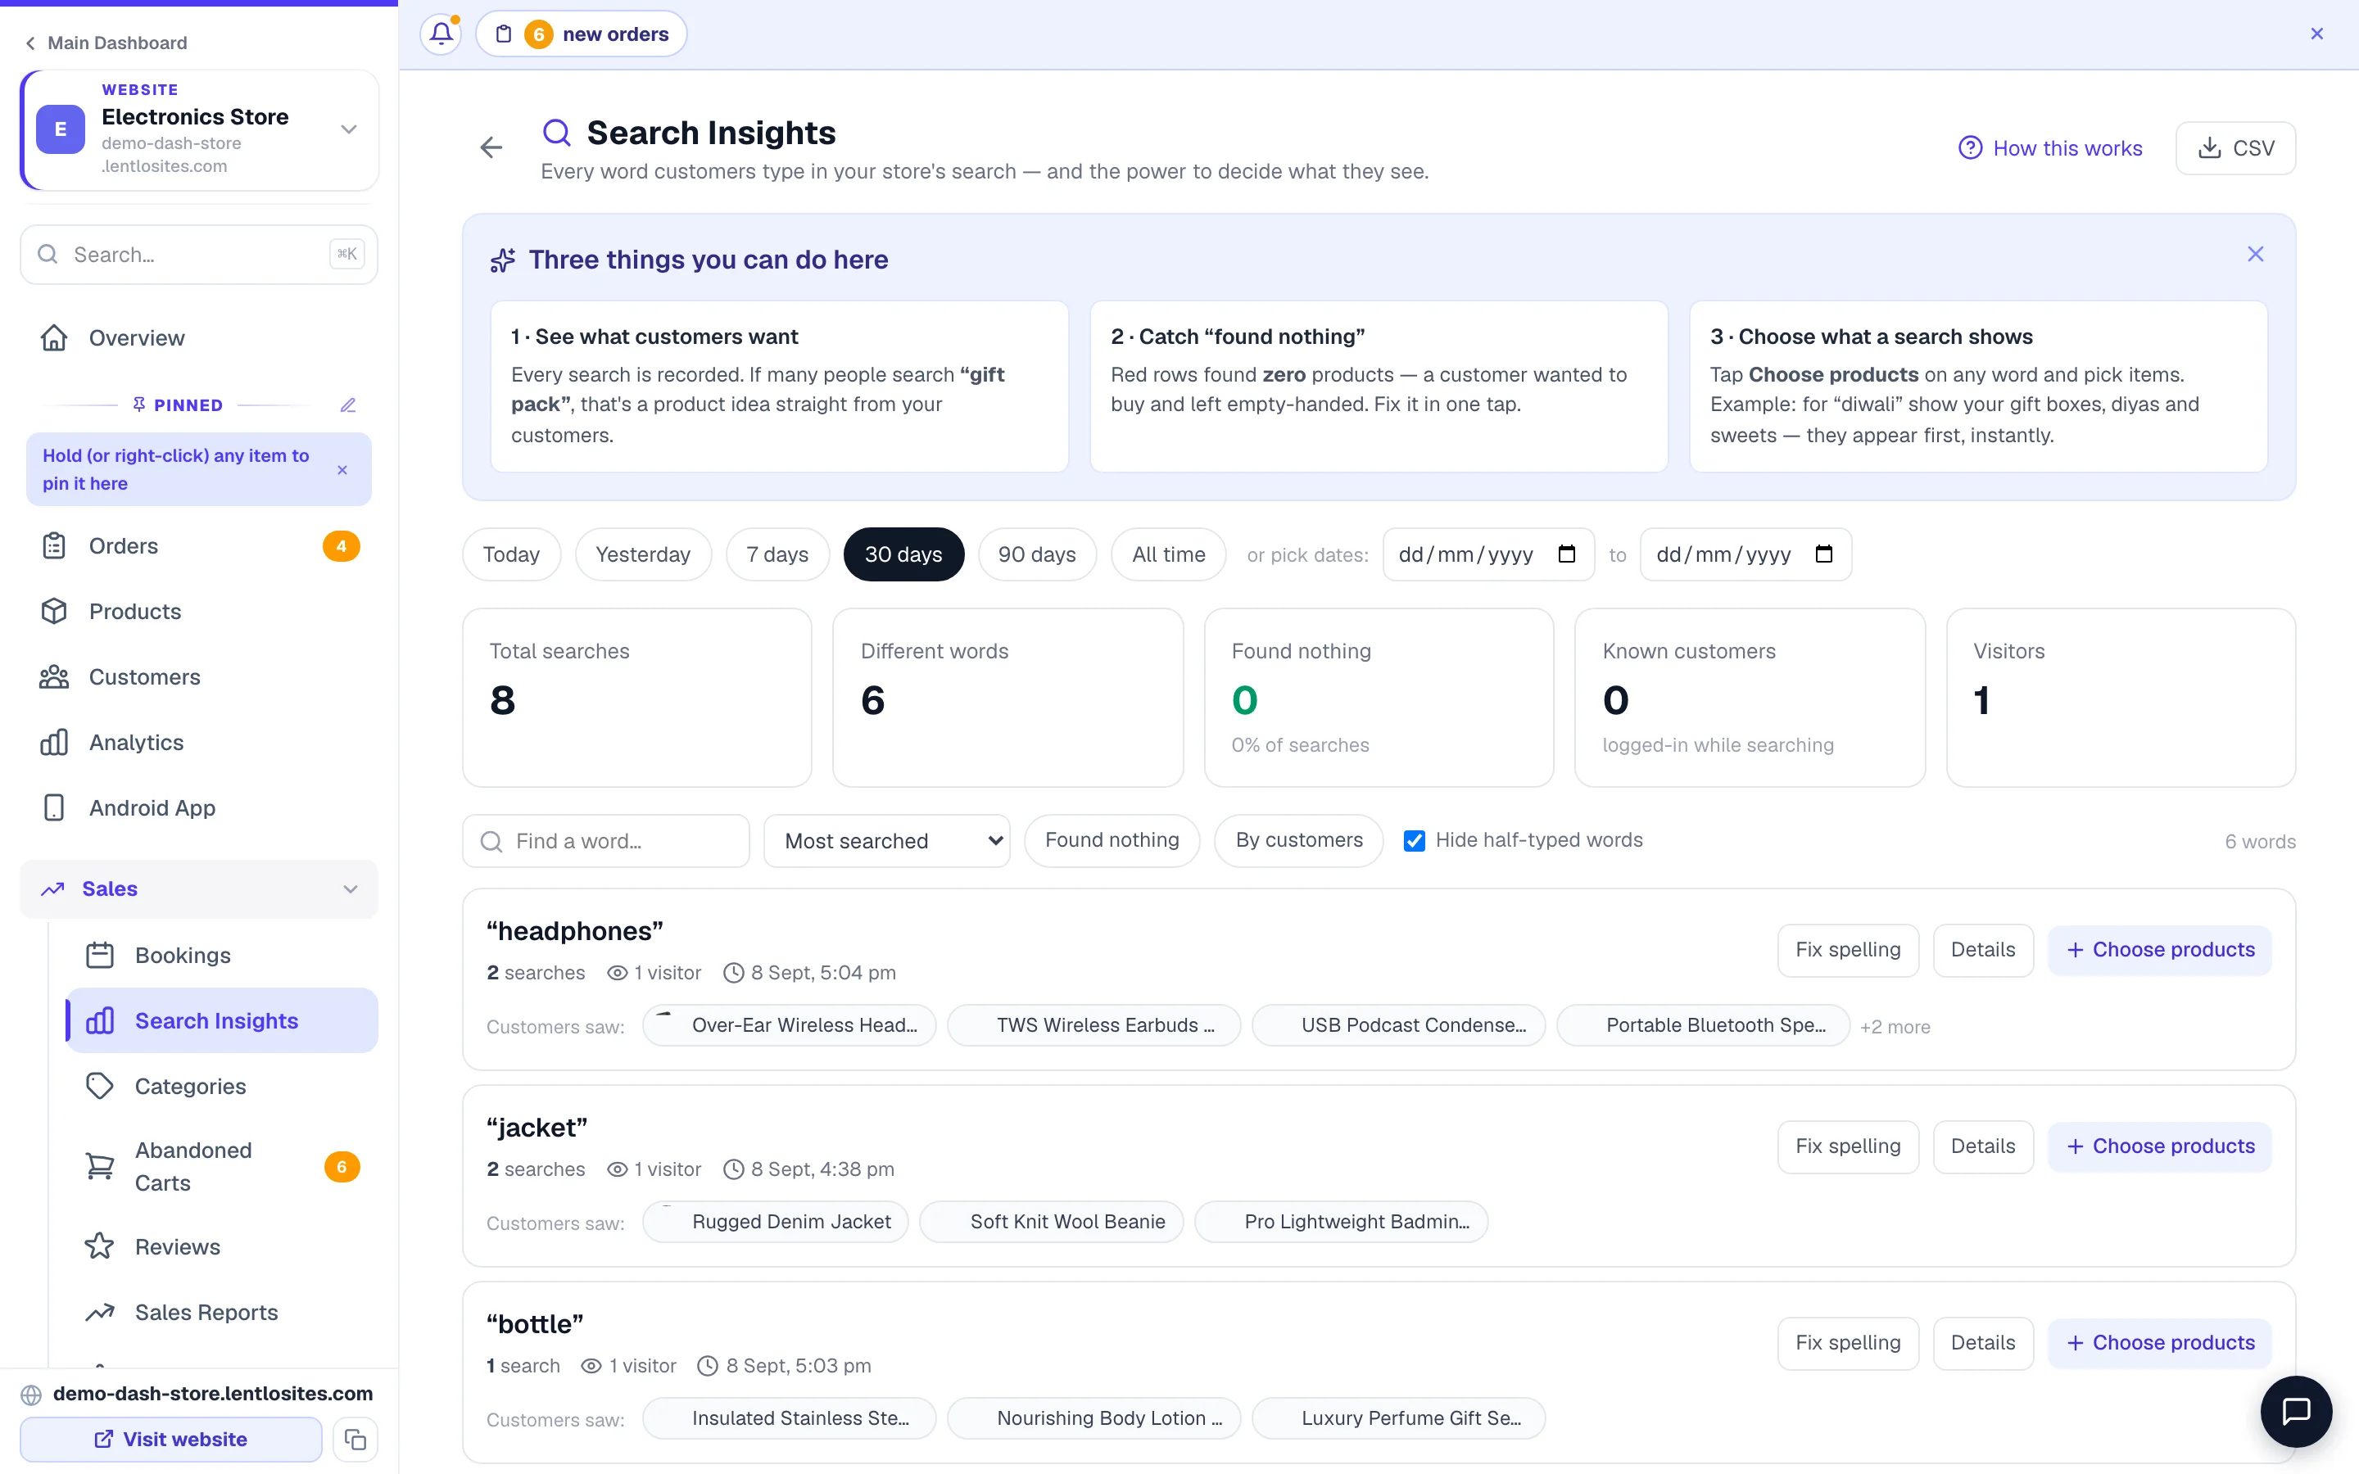Open the Most searched sort dropdown

pos(886,840)
